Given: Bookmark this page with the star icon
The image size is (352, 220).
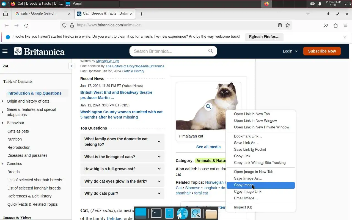Looking at the screenshot, I should pyautogui.click(x=288, y=25).
